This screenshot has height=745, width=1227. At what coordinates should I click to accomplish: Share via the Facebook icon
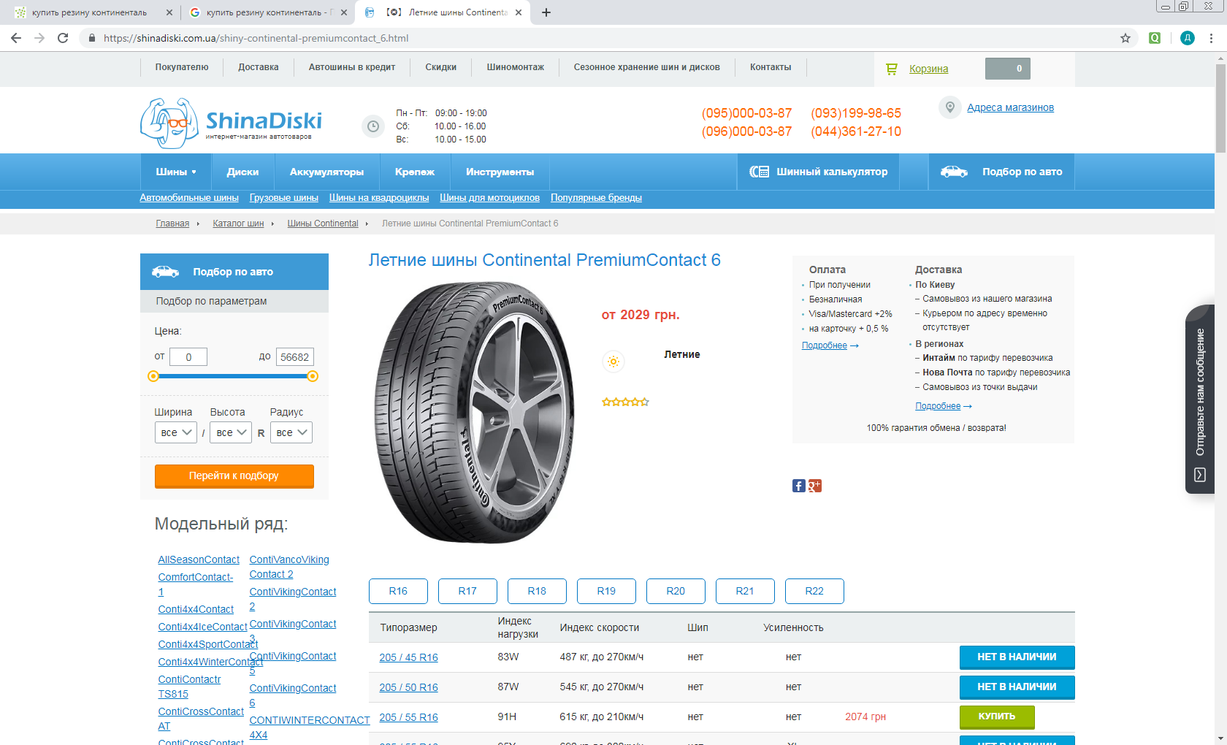coord(799,486)
